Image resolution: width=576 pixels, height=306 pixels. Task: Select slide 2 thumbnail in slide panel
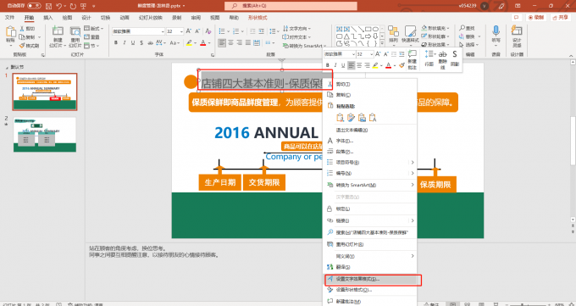pos(45,134)
